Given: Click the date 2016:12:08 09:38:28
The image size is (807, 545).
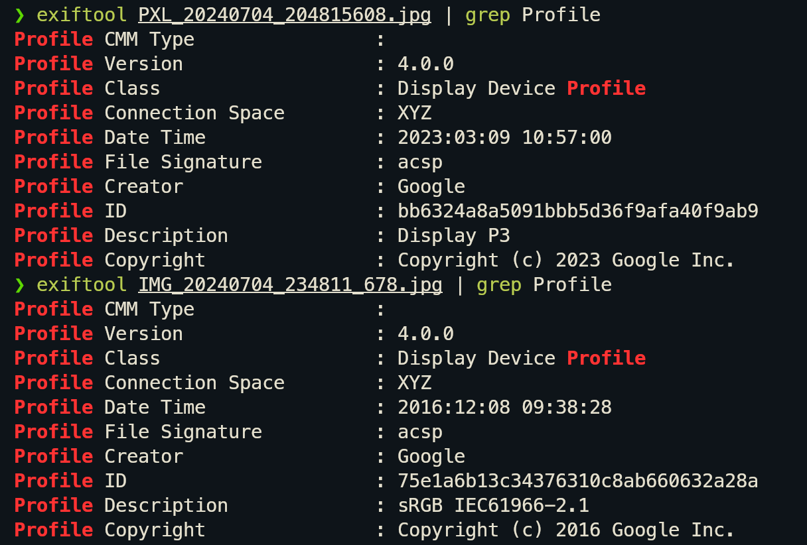Looking at the screenshot, I should pos(504,407).
